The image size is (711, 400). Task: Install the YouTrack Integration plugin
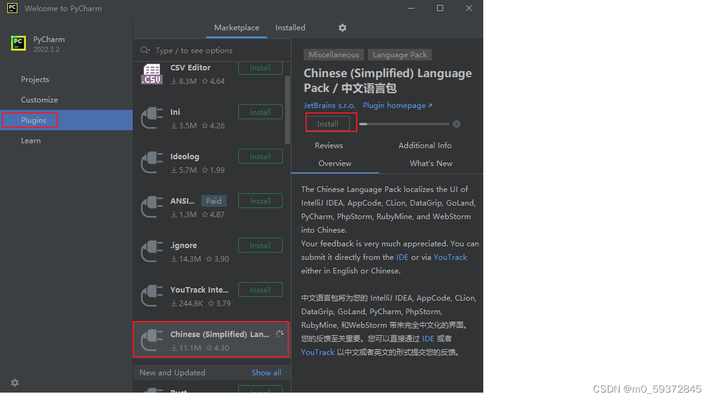click(x=260, y=290)
